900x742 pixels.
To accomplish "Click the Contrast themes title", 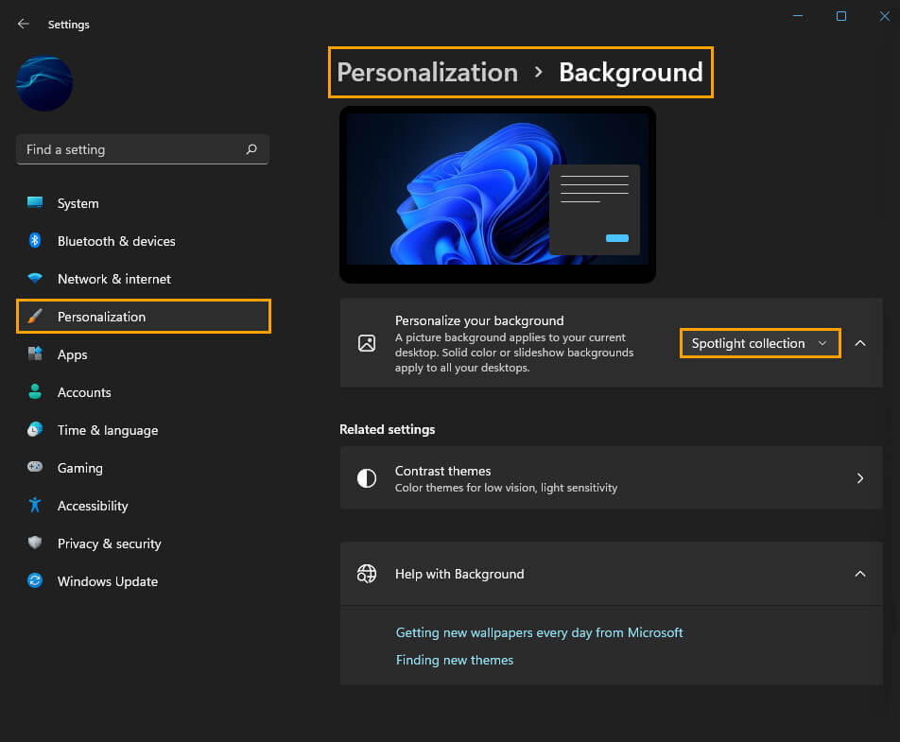I will pos(442,471).
